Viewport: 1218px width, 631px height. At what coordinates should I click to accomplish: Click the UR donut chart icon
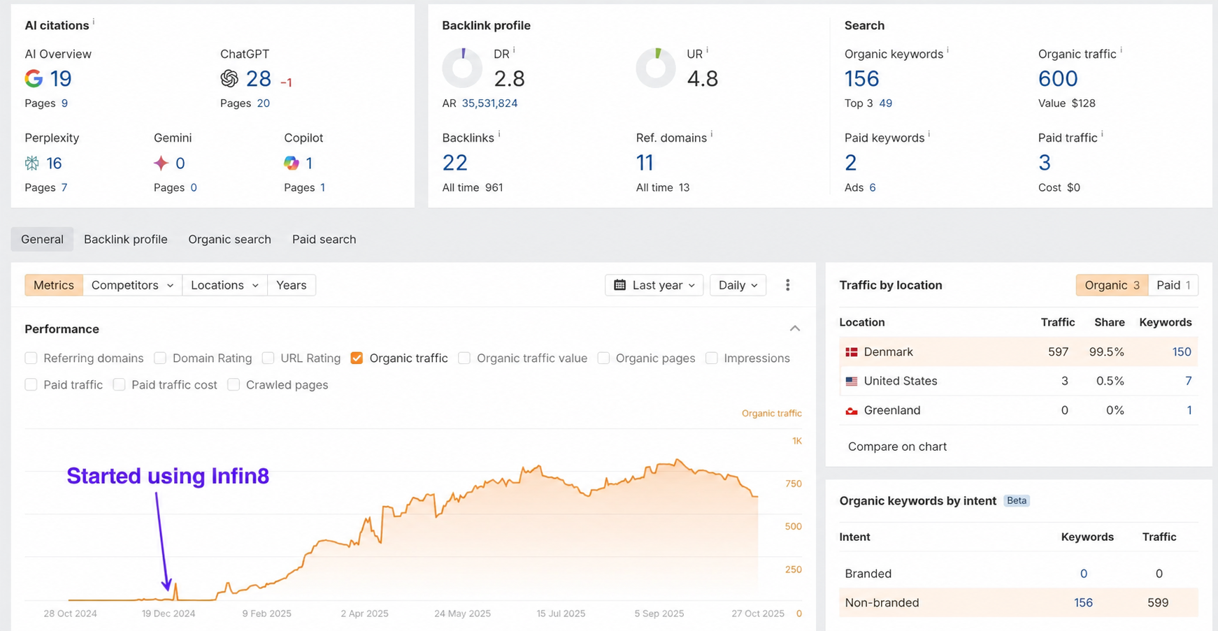[x=656, y=68]
